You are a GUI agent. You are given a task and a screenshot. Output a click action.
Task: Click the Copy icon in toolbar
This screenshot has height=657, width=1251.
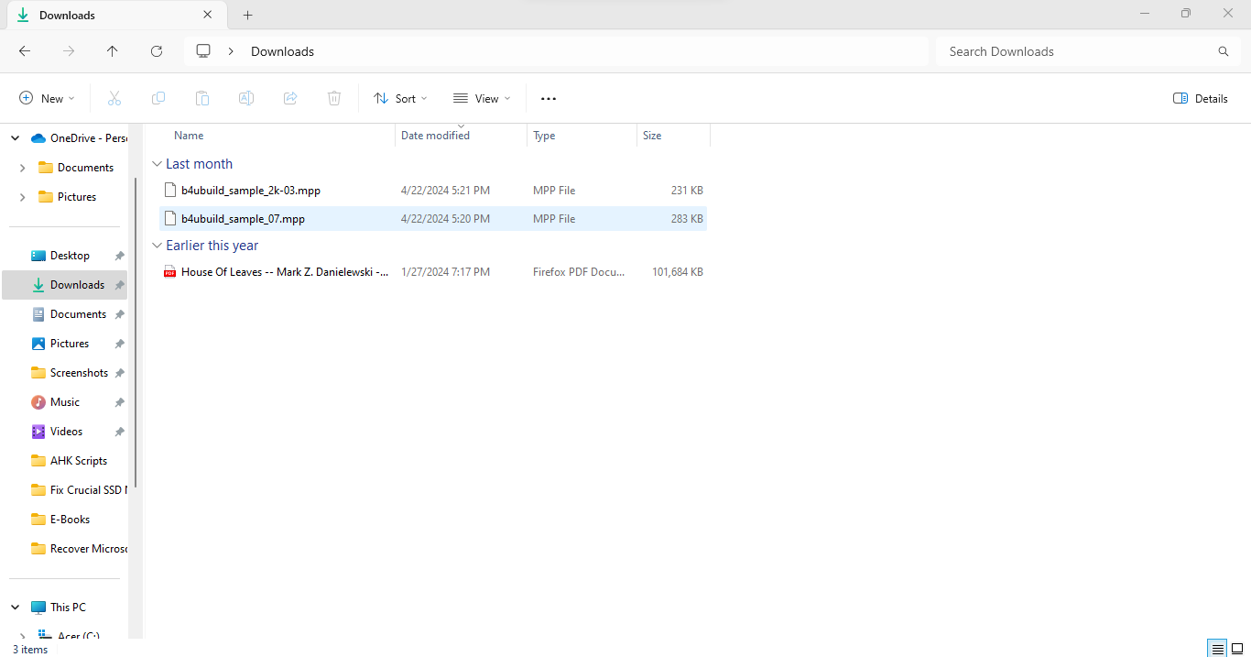[158, 98]
